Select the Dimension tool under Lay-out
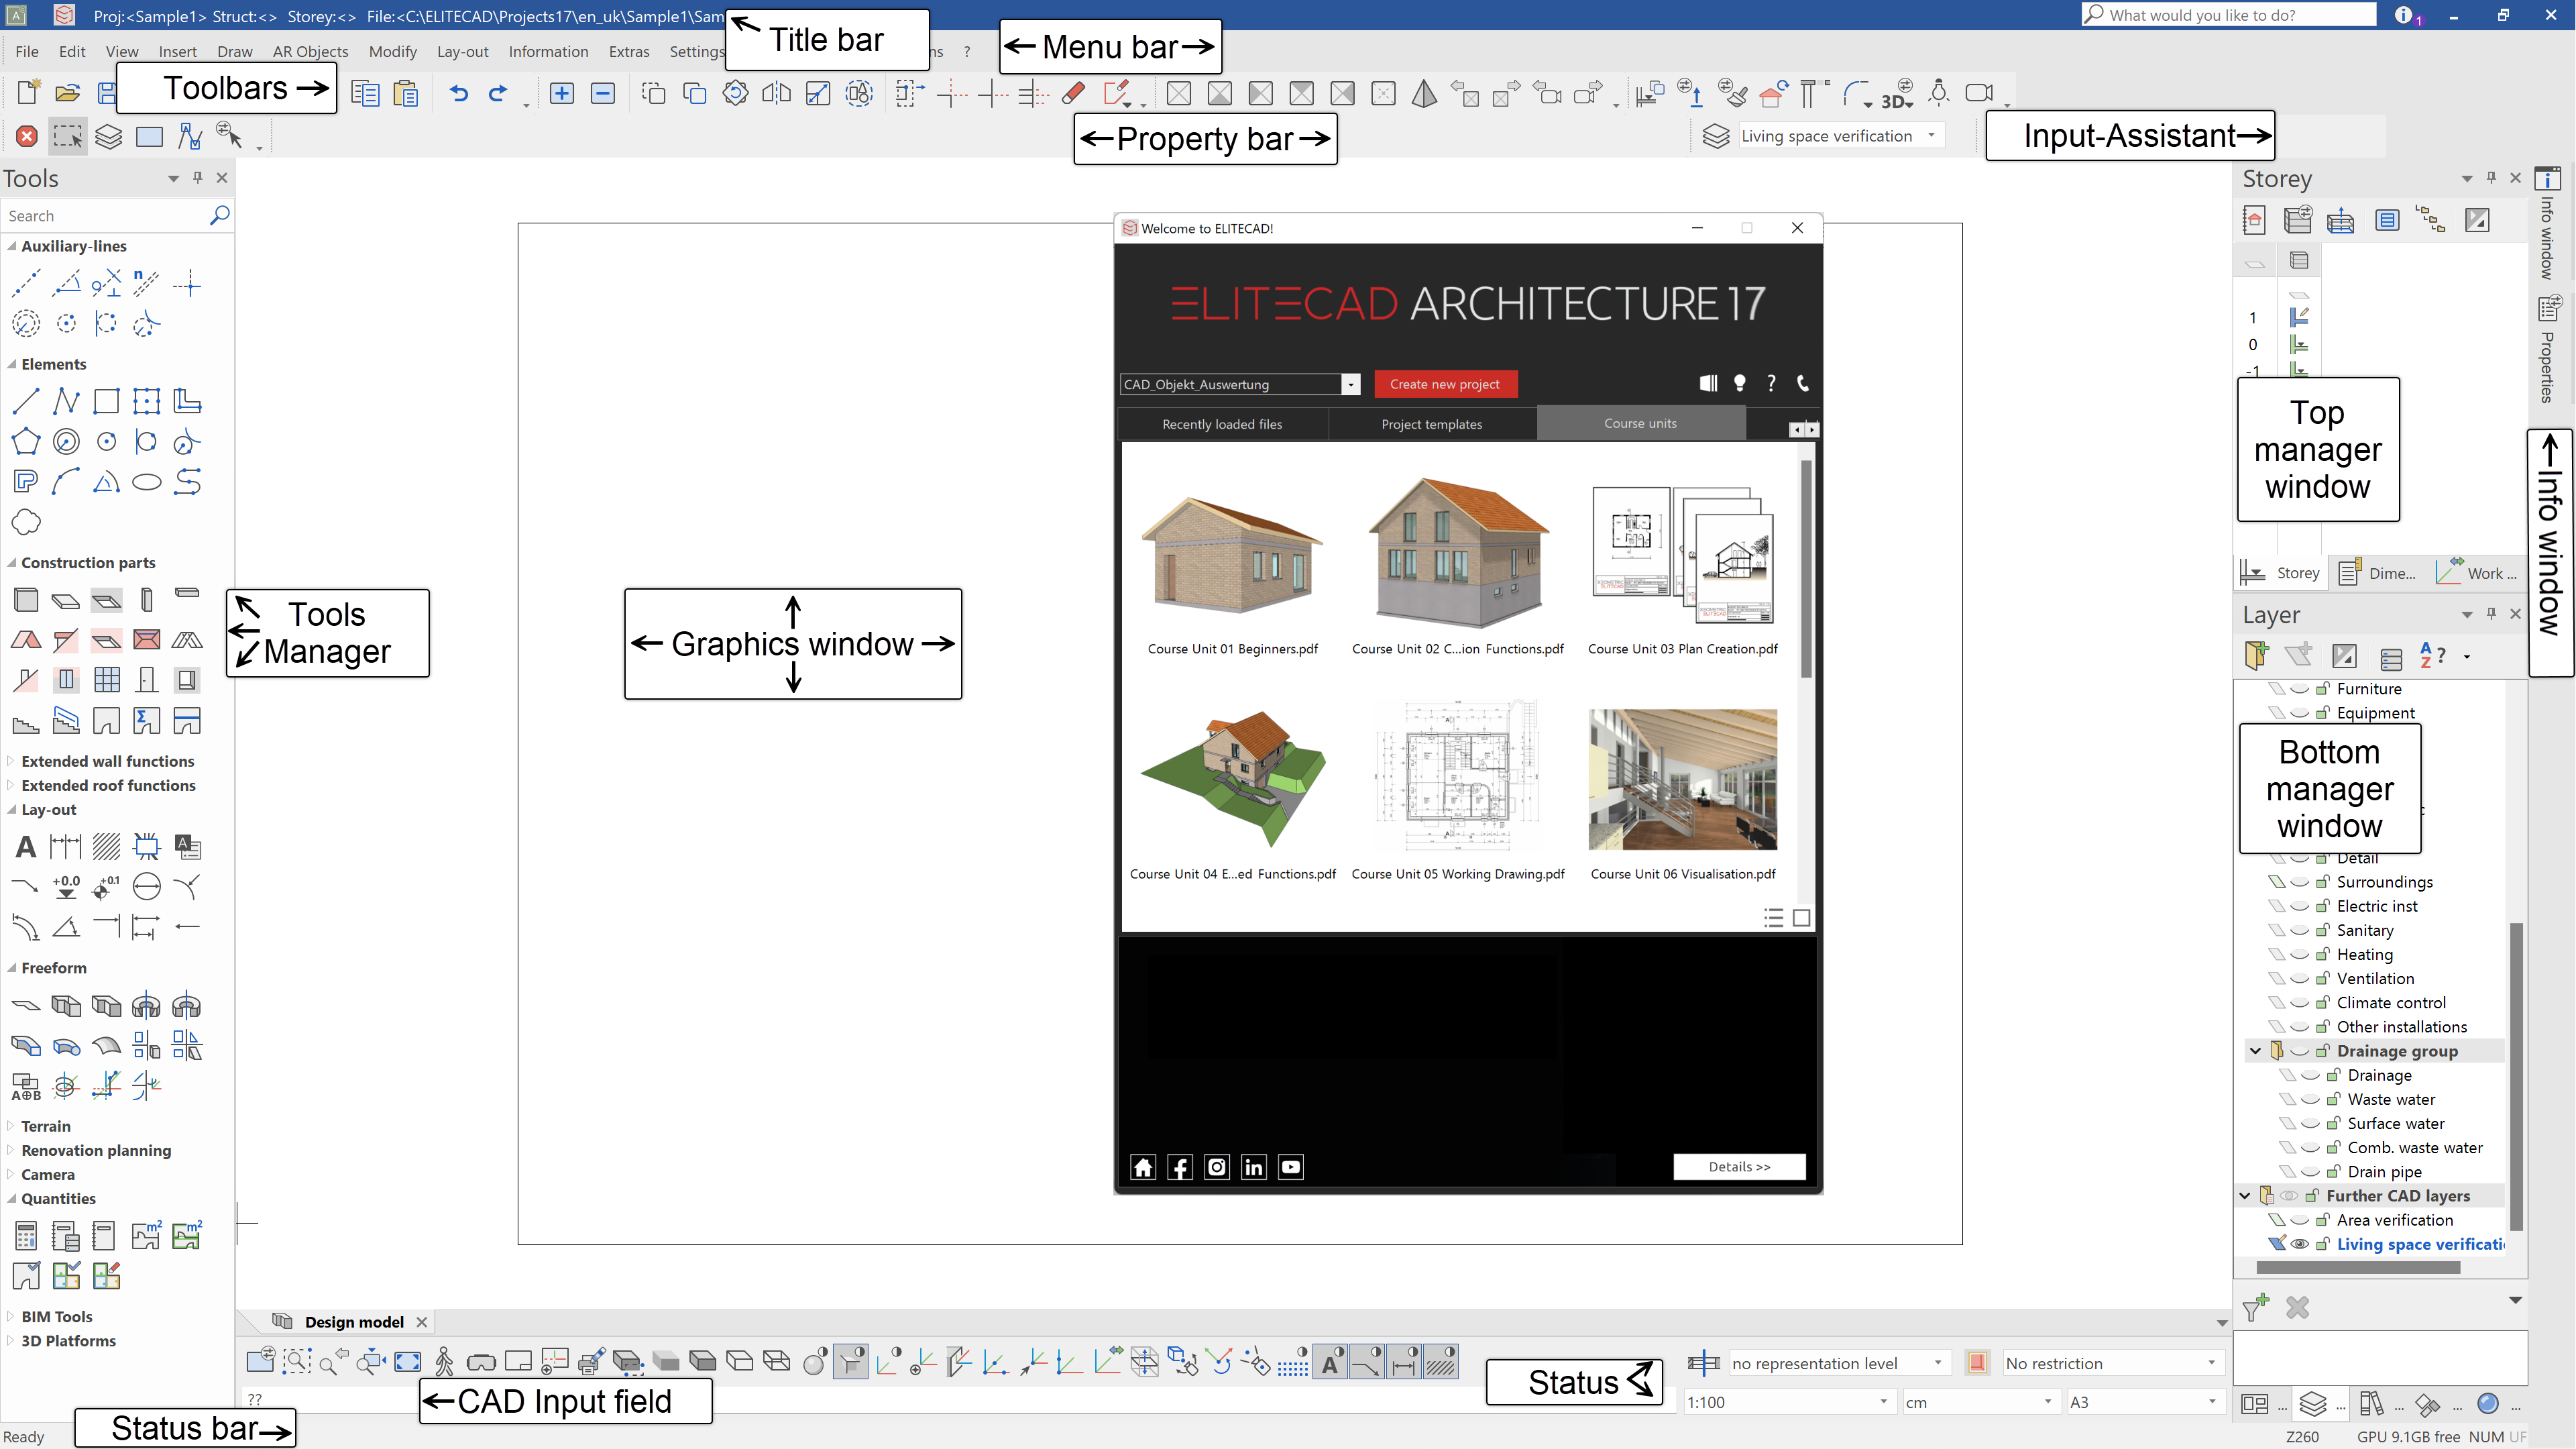The height and width of the screenshot is (1449, 2576). click(x=66, y=847)
